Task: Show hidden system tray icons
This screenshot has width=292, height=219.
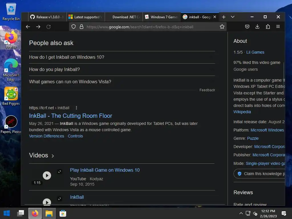Action: tap(241, 213)
